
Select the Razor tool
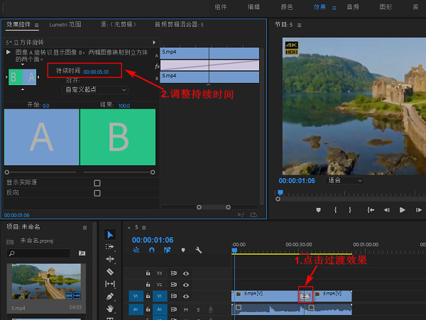coord(110,272)
